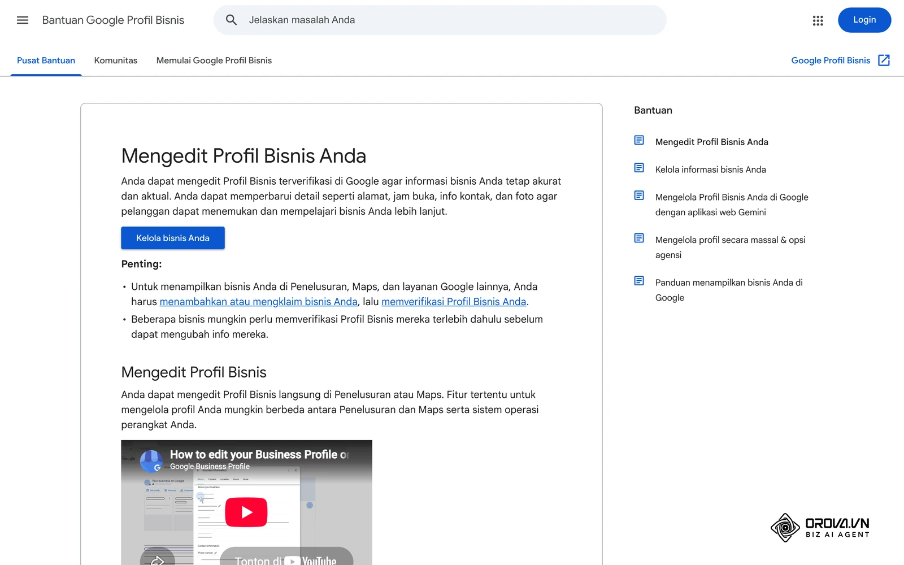Open the menambahkan atau mengklaim bisnis Anda link

pyautogui.click(x=259, y=302)
